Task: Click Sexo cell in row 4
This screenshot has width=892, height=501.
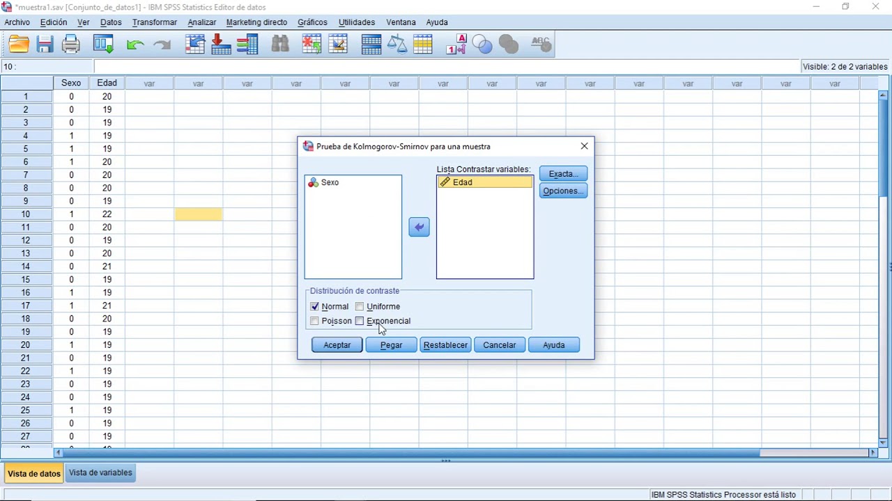Action: click(x=71, y=136)
